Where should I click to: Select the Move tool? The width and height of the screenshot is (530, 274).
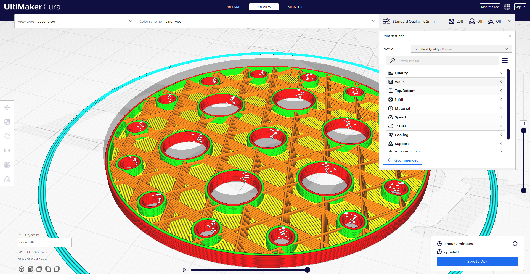point(7,107)
